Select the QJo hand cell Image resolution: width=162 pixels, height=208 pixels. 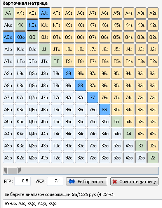(x=32, y=49)
